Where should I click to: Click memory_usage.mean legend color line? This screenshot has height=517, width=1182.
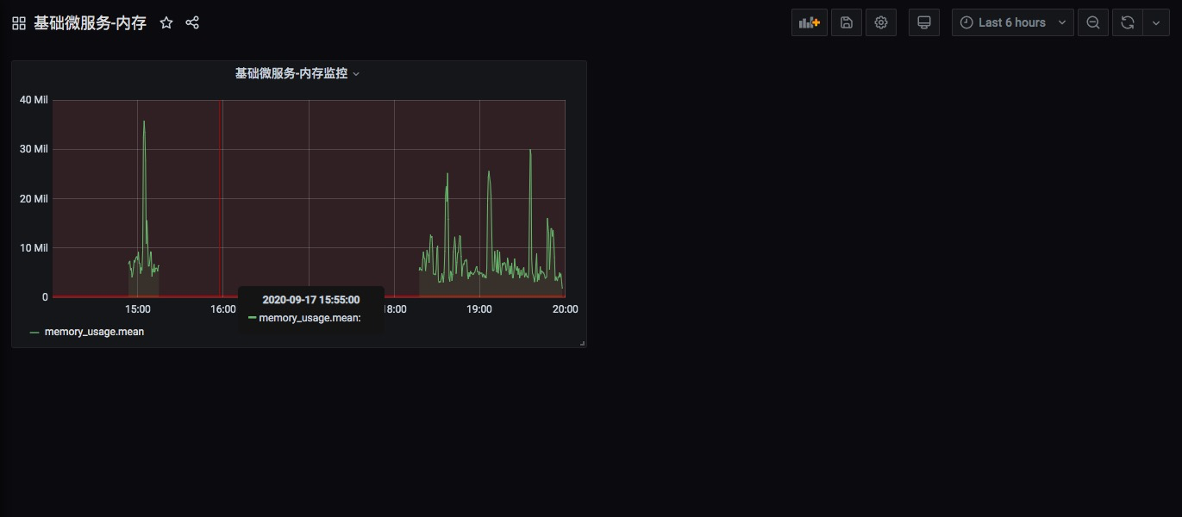[x=34, y=332]
